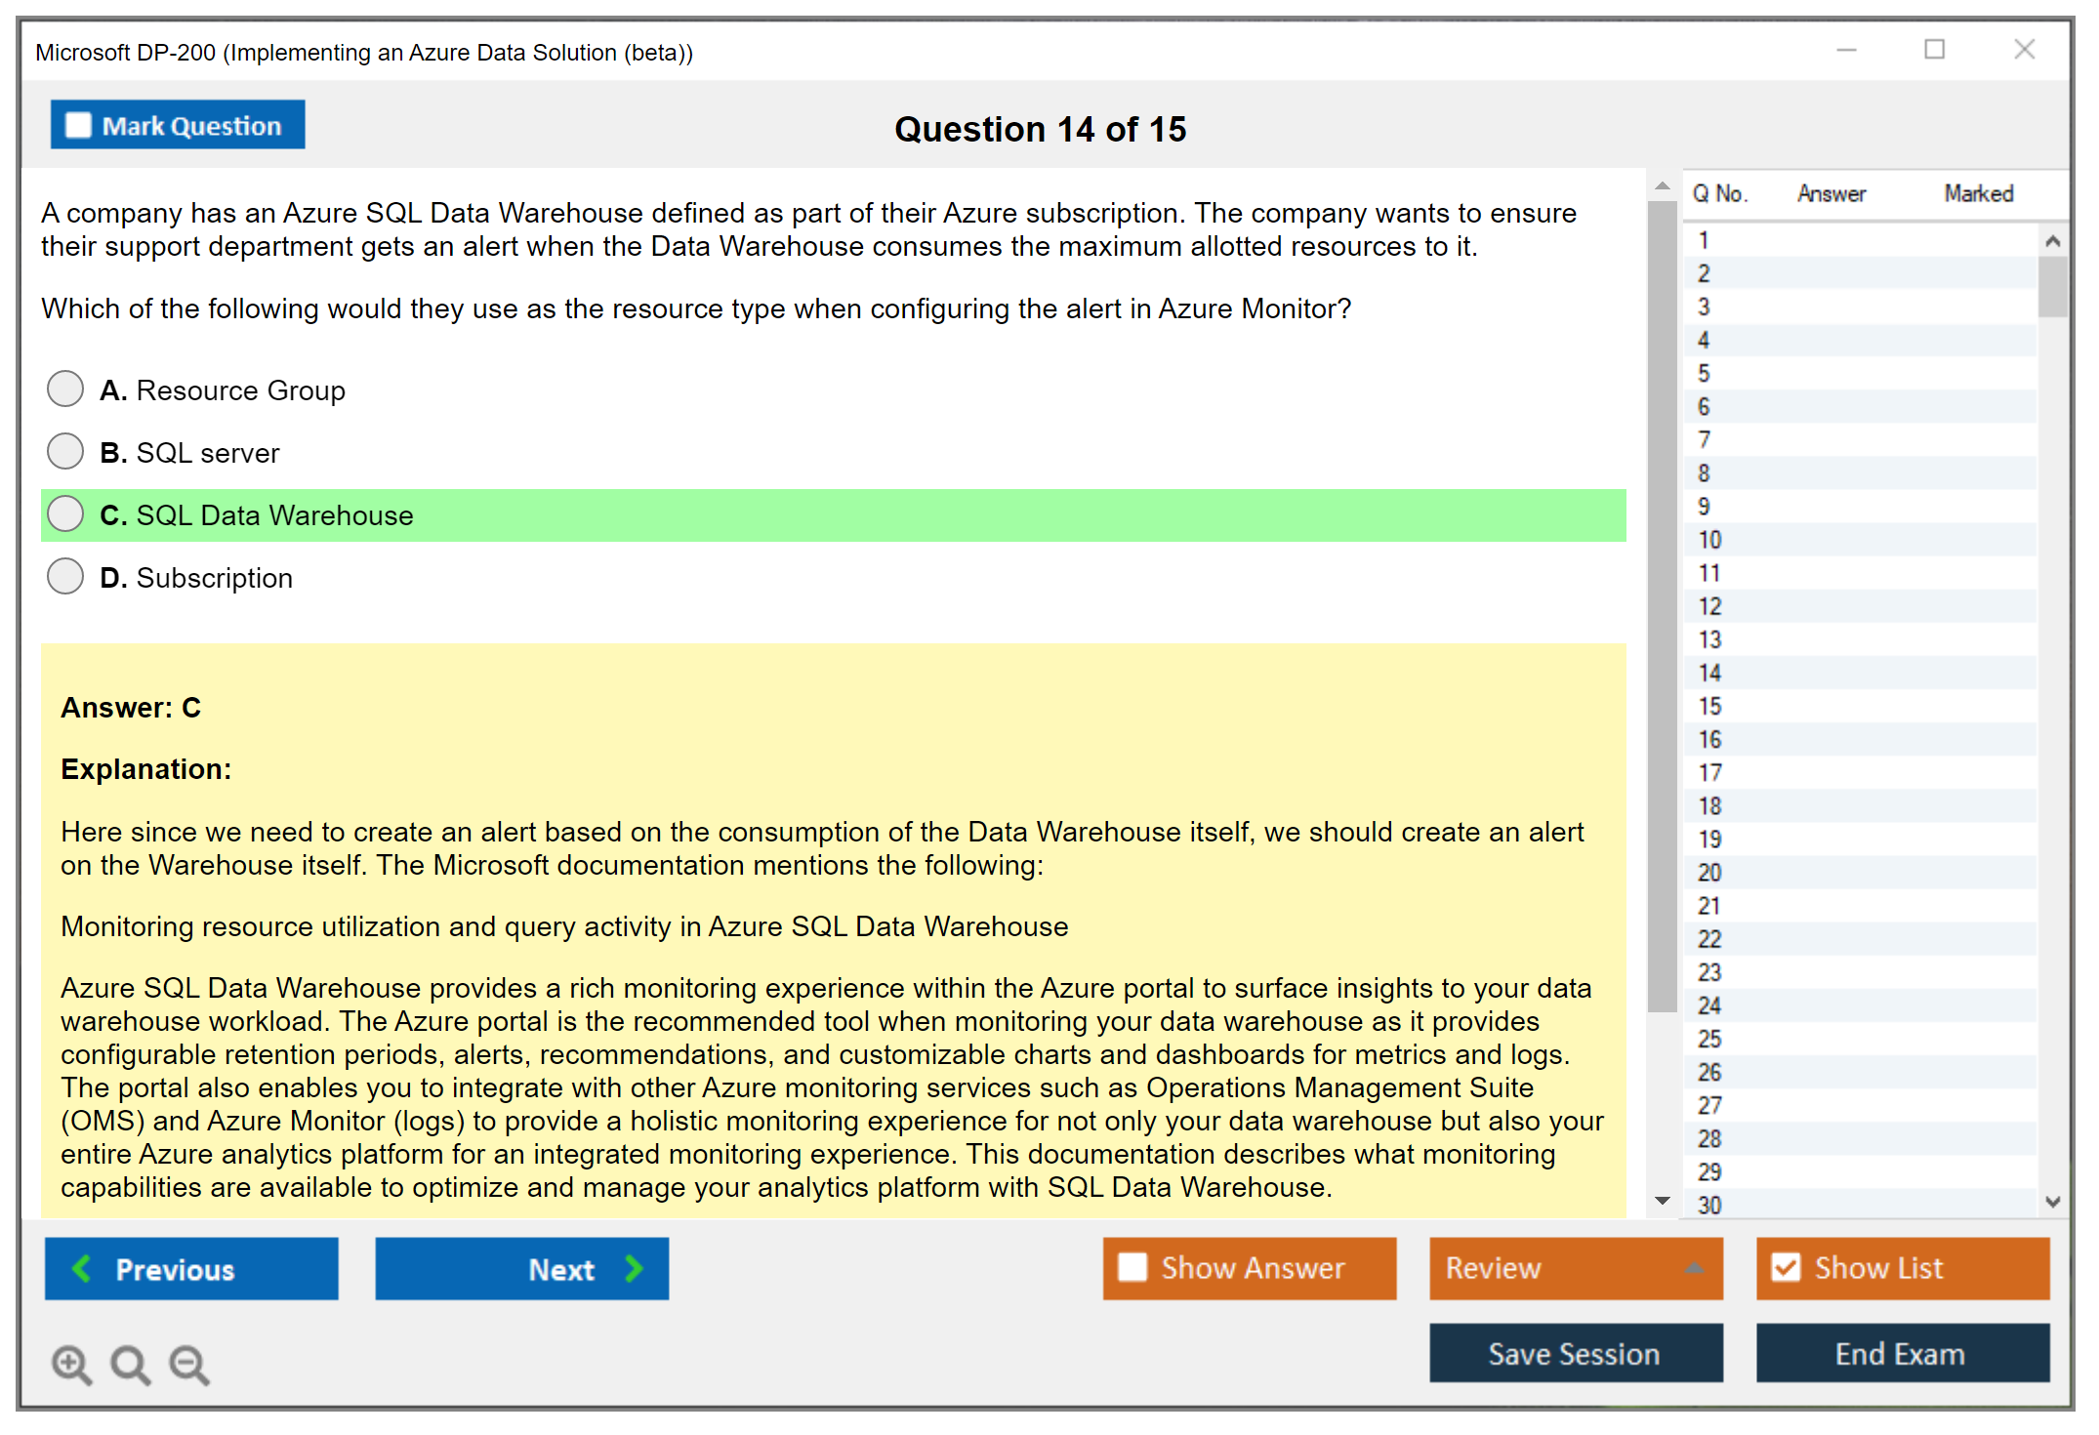
Task: Click the Marked column header
Action: (1978, 193)
